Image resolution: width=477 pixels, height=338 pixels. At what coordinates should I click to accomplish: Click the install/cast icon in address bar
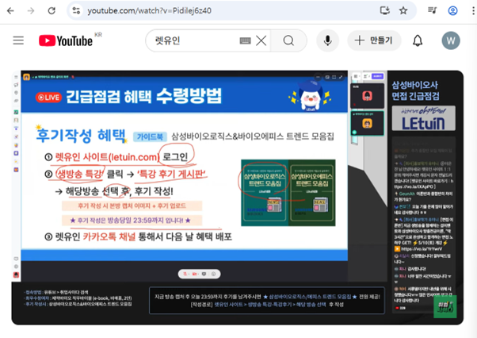click(x=384, y=11)
